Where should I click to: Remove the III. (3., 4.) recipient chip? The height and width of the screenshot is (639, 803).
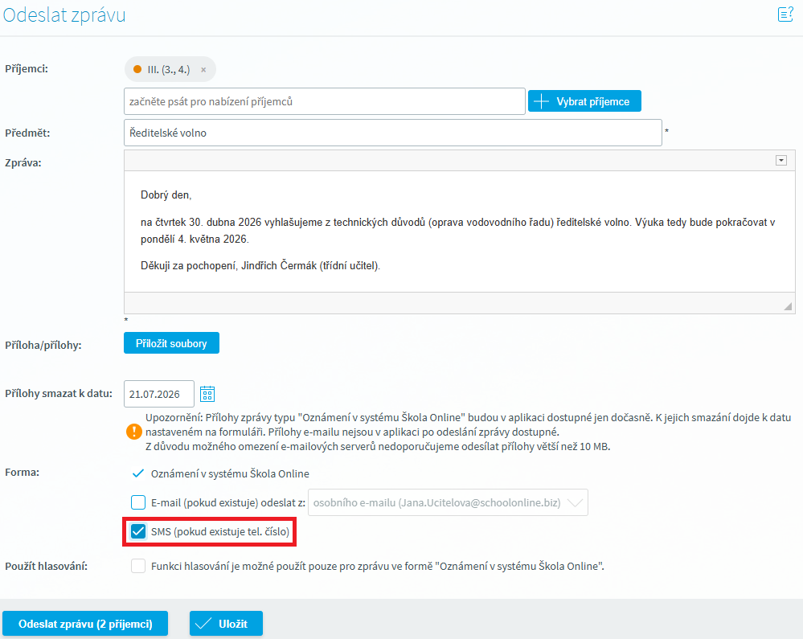point(203,70)
